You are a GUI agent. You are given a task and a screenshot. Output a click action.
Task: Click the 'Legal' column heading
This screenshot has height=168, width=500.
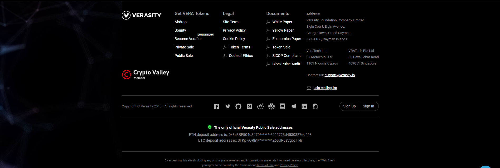click(x=228, y=13)
